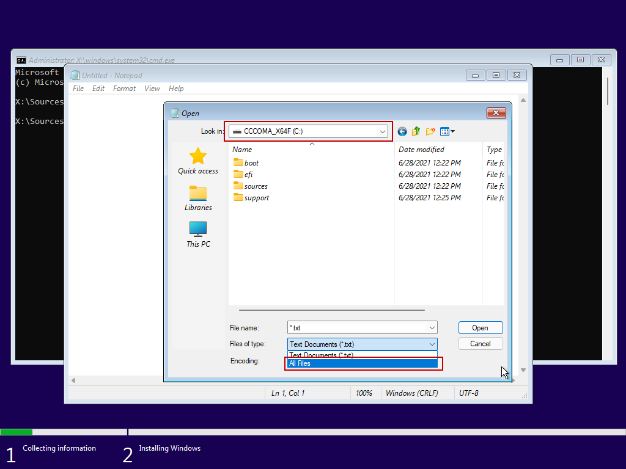The image size is (626, 469).
Task: Select This PC in places bar
Action: pyautogui.click(x=198, y=234)
